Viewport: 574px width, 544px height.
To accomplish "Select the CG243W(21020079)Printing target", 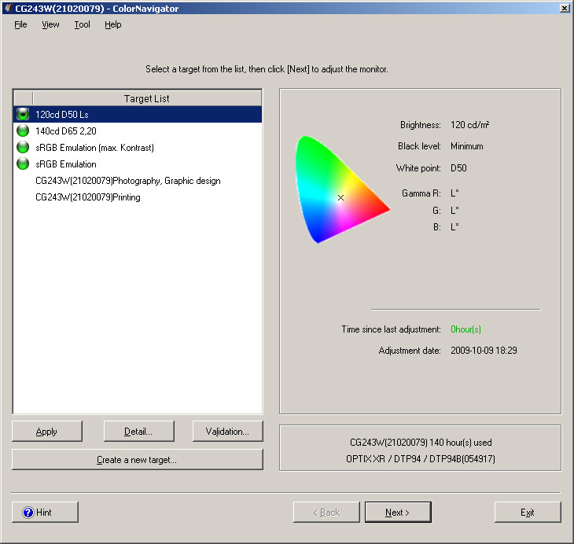I will [x=138, y=197].
